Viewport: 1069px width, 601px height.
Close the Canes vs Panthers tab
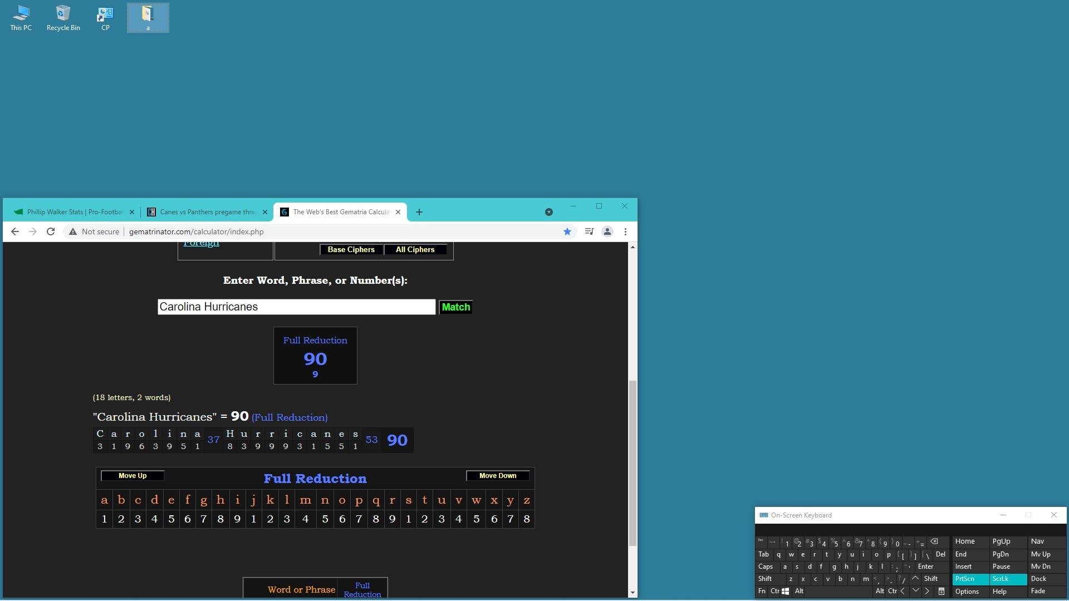coord(265,212)
